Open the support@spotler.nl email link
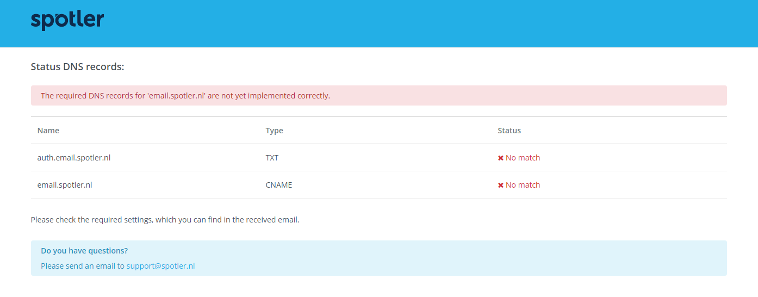Image resolution: width=758 pixels, height=297 pixels. 160,266
